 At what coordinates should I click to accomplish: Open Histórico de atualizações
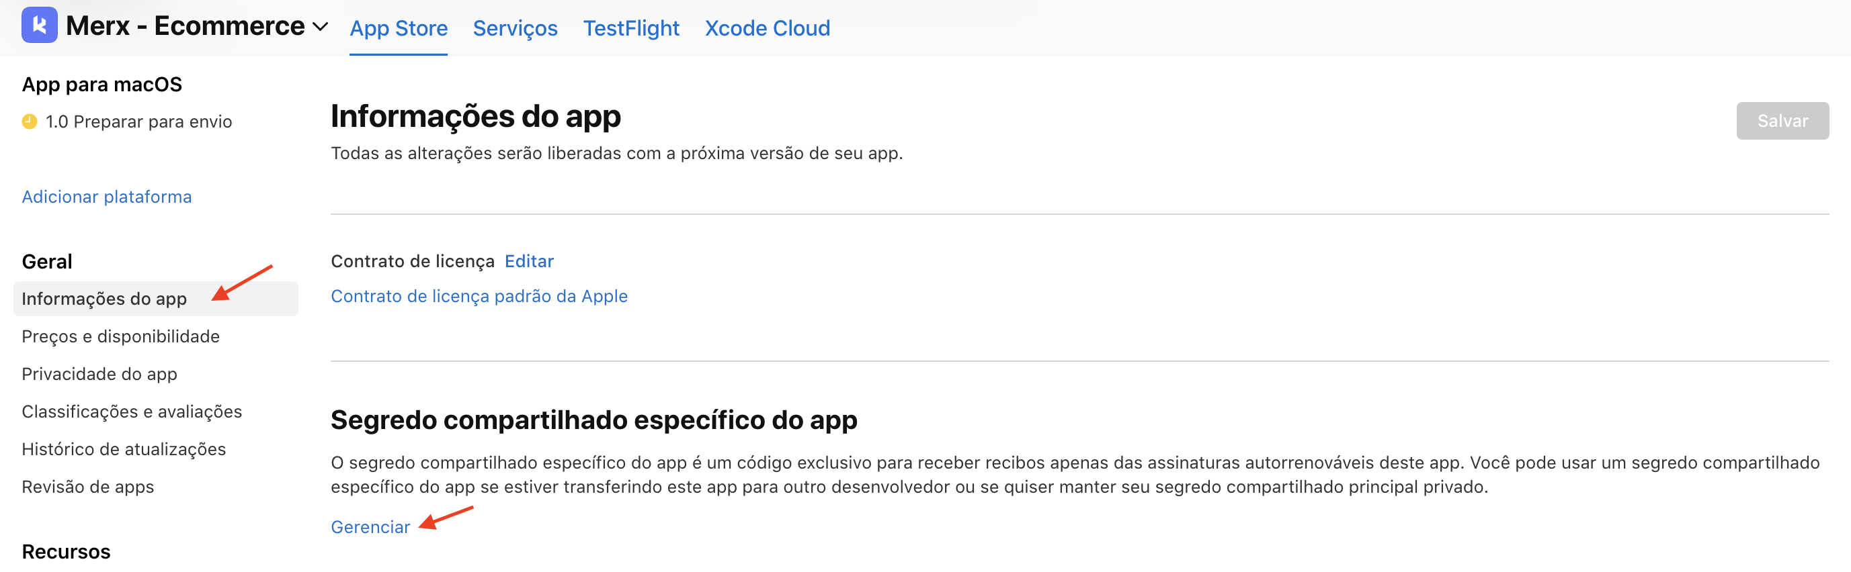click(x=124, y=448)
